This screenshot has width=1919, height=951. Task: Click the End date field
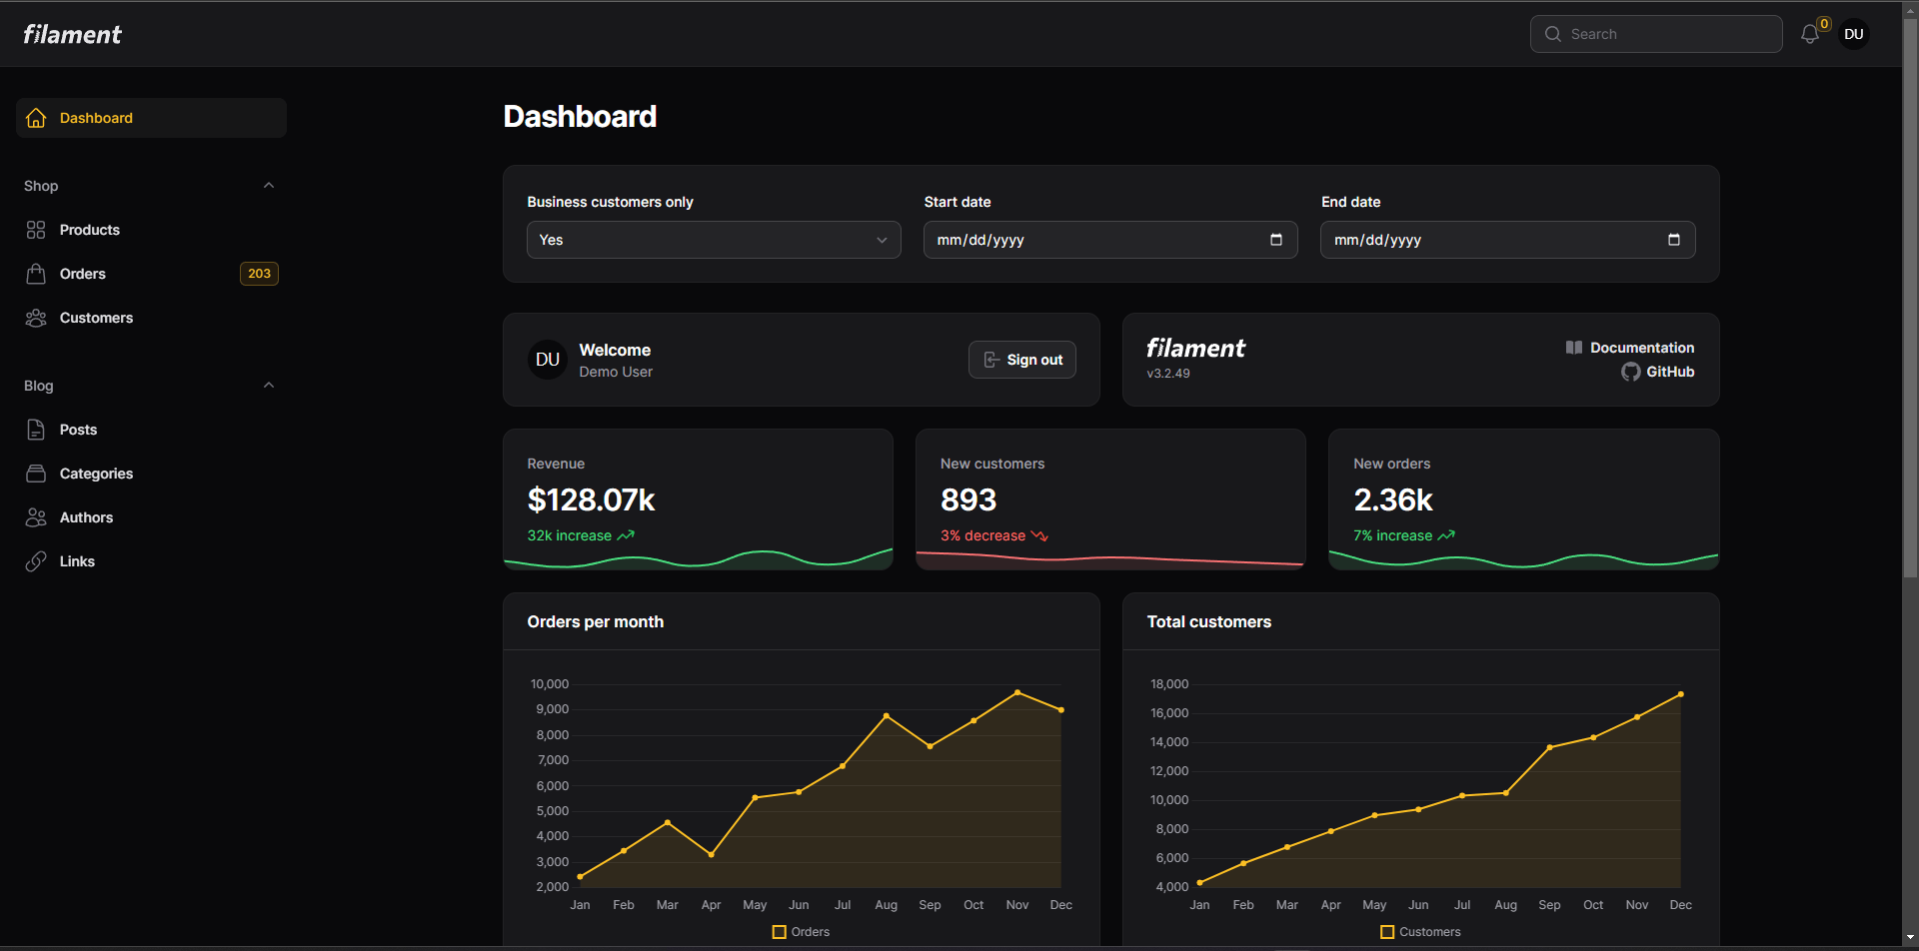pyautogui.click(x=1508, y=240)
